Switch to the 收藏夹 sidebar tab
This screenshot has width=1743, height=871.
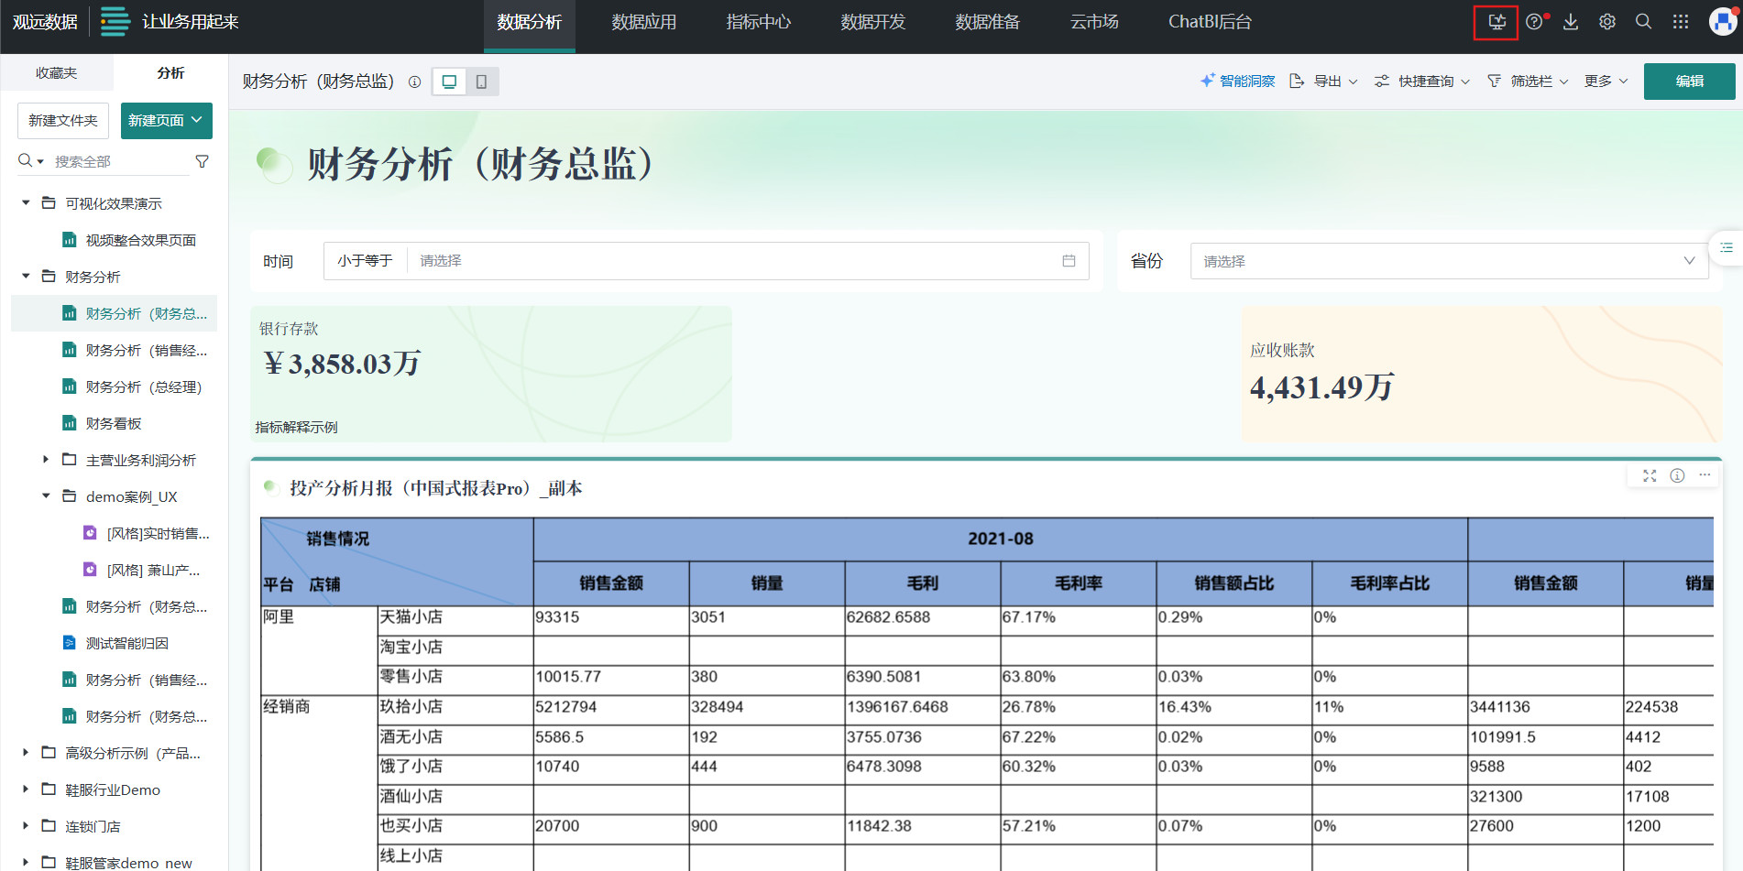coord(56,72)
